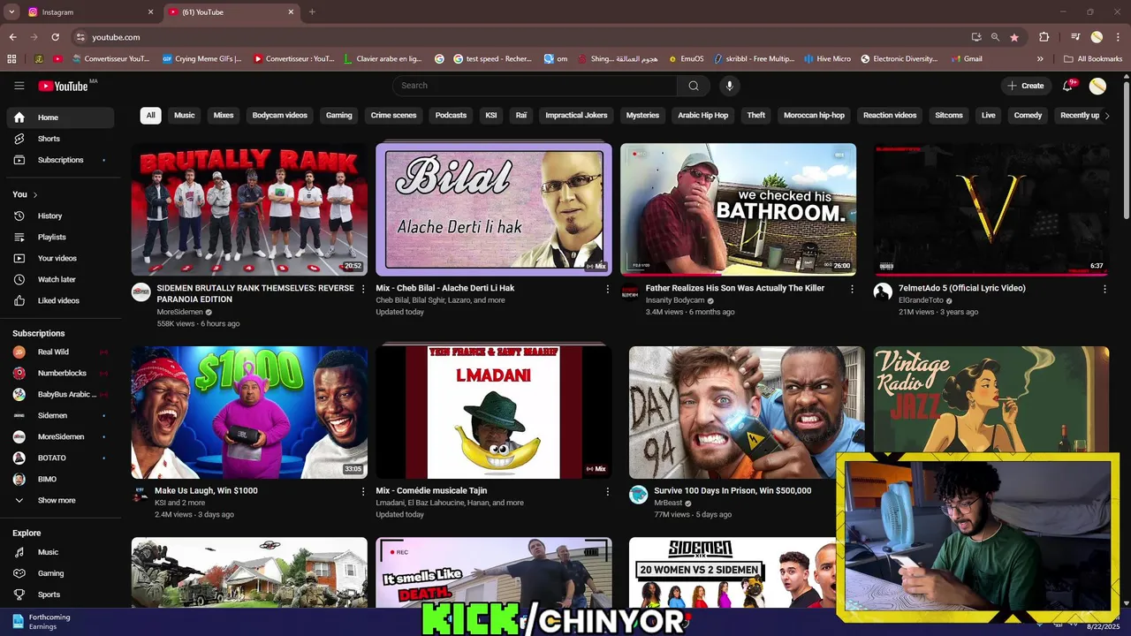Open Playlists in the sidebar
This screenshot has width=1131, height=636.
point(60,237)
